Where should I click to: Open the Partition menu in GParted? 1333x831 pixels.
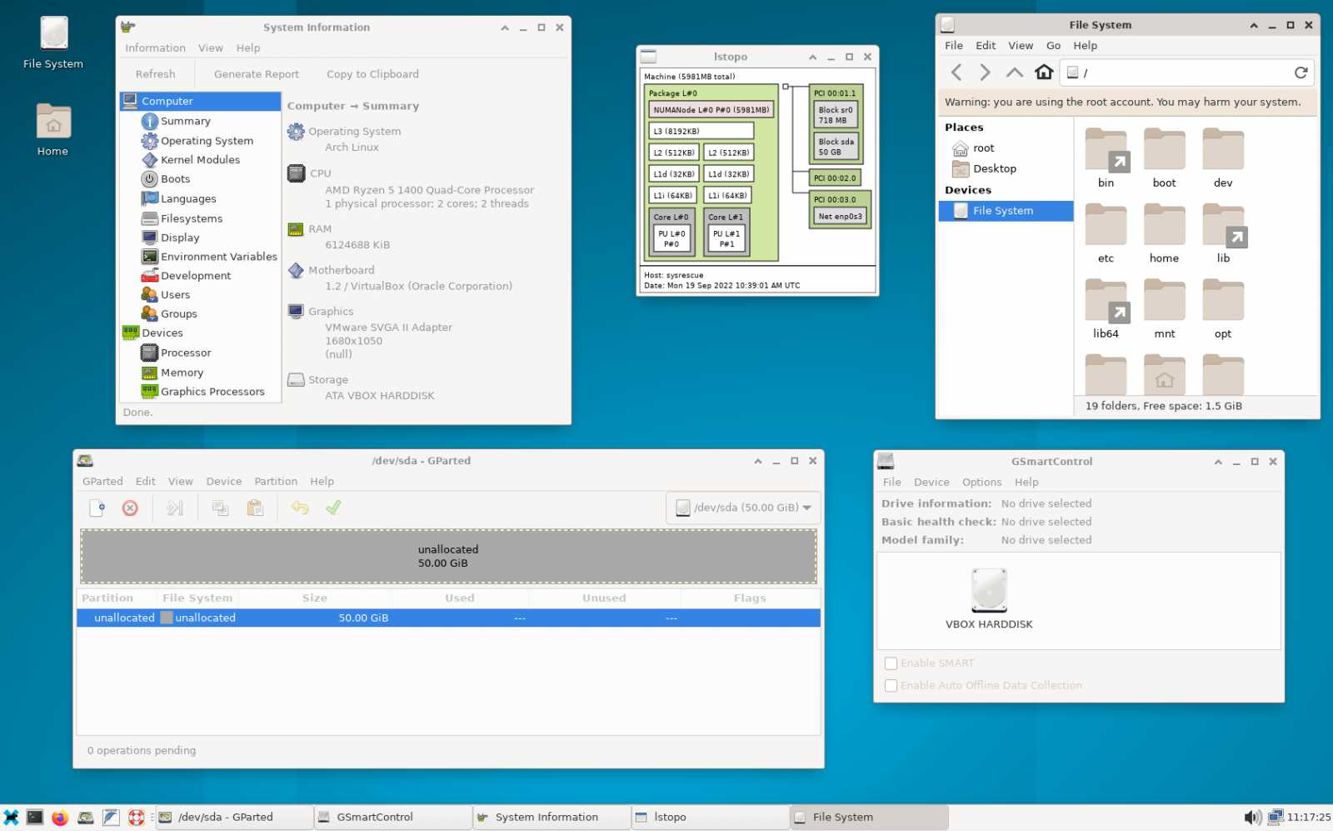pos(276,482)
